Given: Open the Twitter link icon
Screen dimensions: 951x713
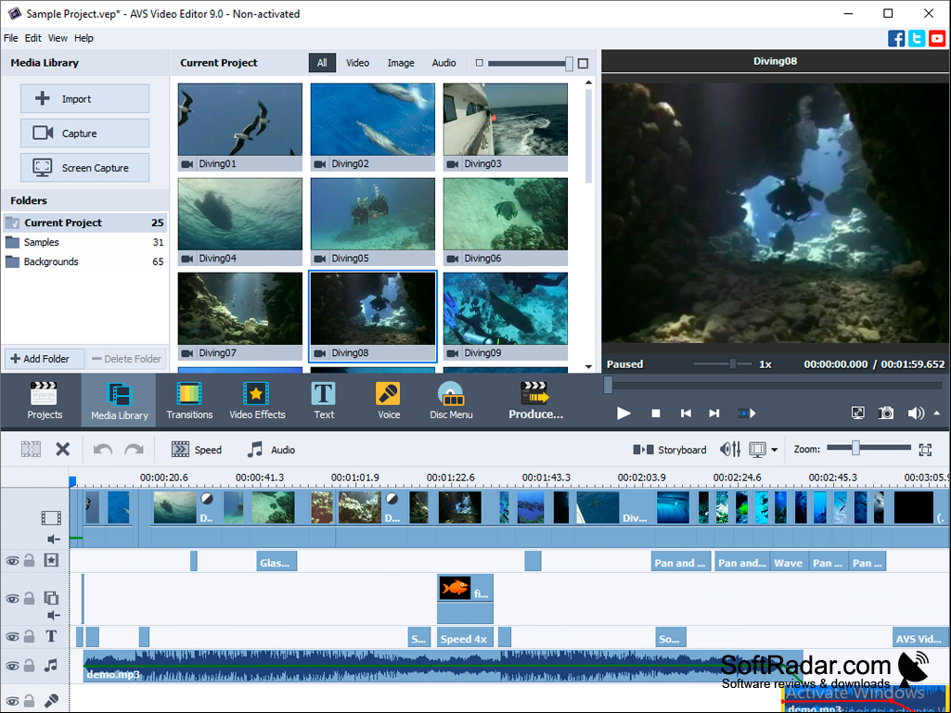Looking at the screenshot, I should pyautogui.click(x=917, y=38).
